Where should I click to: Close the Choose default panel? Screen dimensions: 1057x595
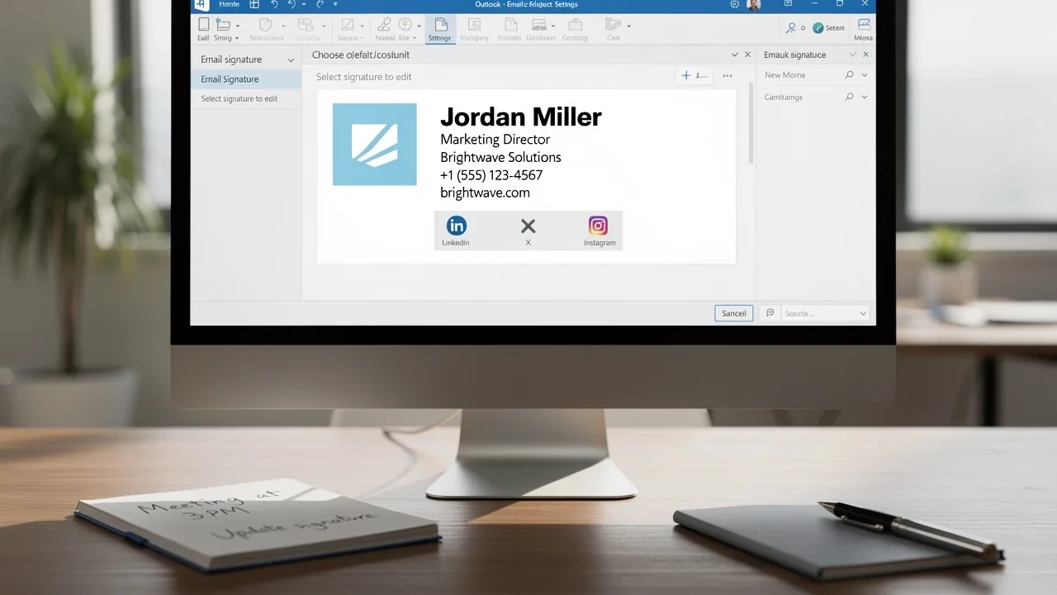tap(748, 55)
